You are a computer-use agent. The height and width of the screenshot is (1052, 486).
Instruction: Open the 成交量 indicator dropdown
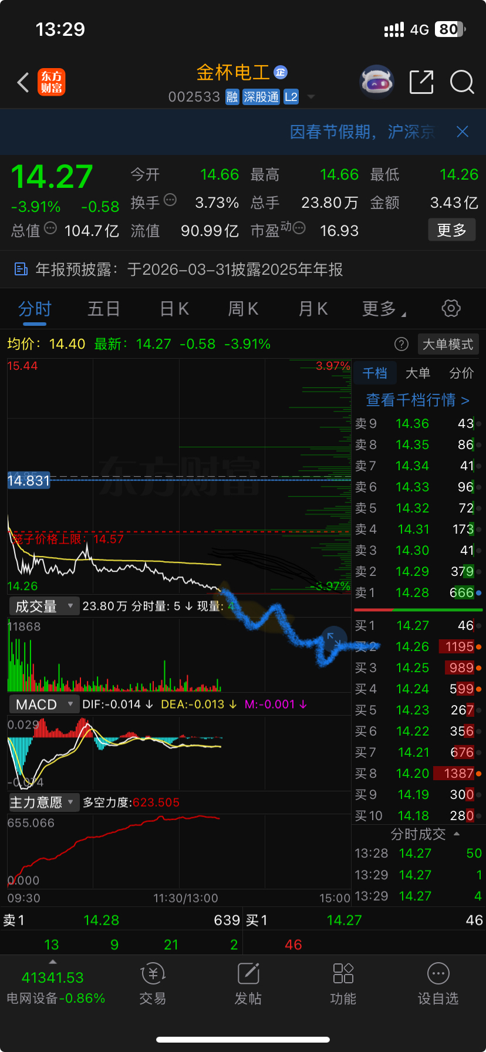[x=44, y=606]
